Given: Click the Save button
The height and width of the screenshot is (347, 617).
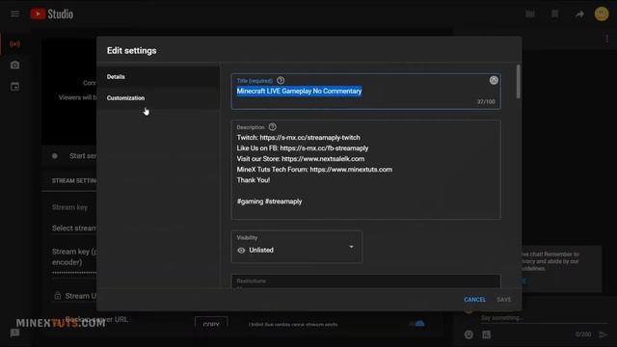Looking at the screenshot, I should click(x=503, y=300).
